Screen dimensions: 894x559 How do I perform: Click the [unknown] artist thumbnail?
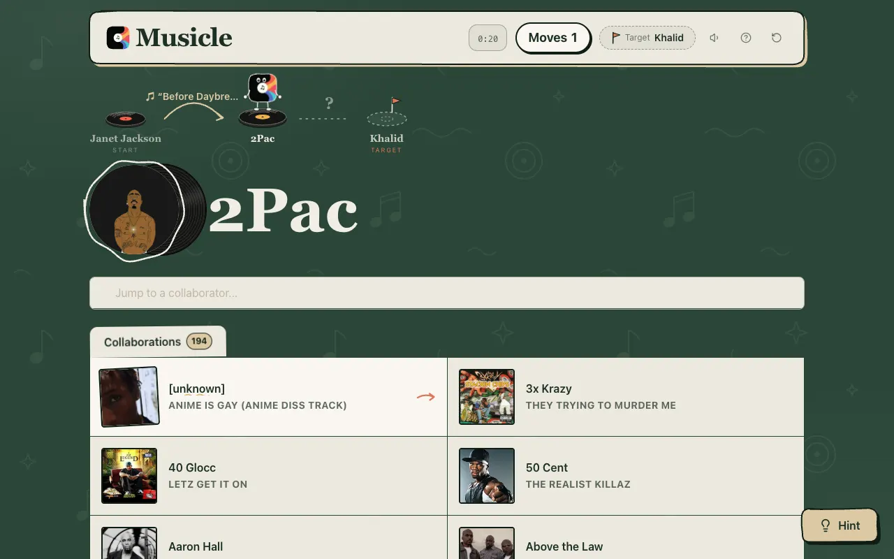[129, 397]
